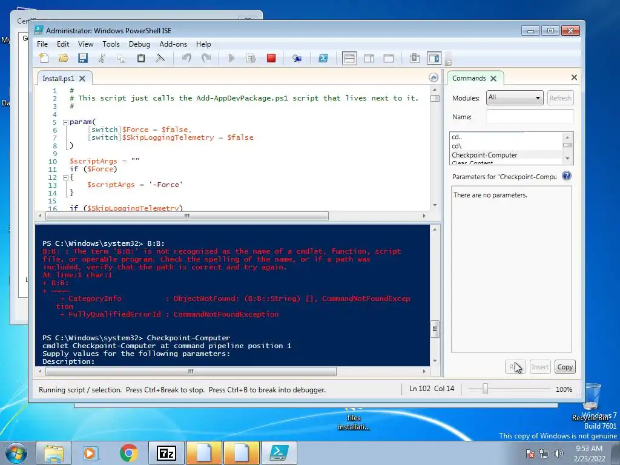The image size is (620, 465).
Task: Open the Modules dropdown
Action: (x=515, y=97)
